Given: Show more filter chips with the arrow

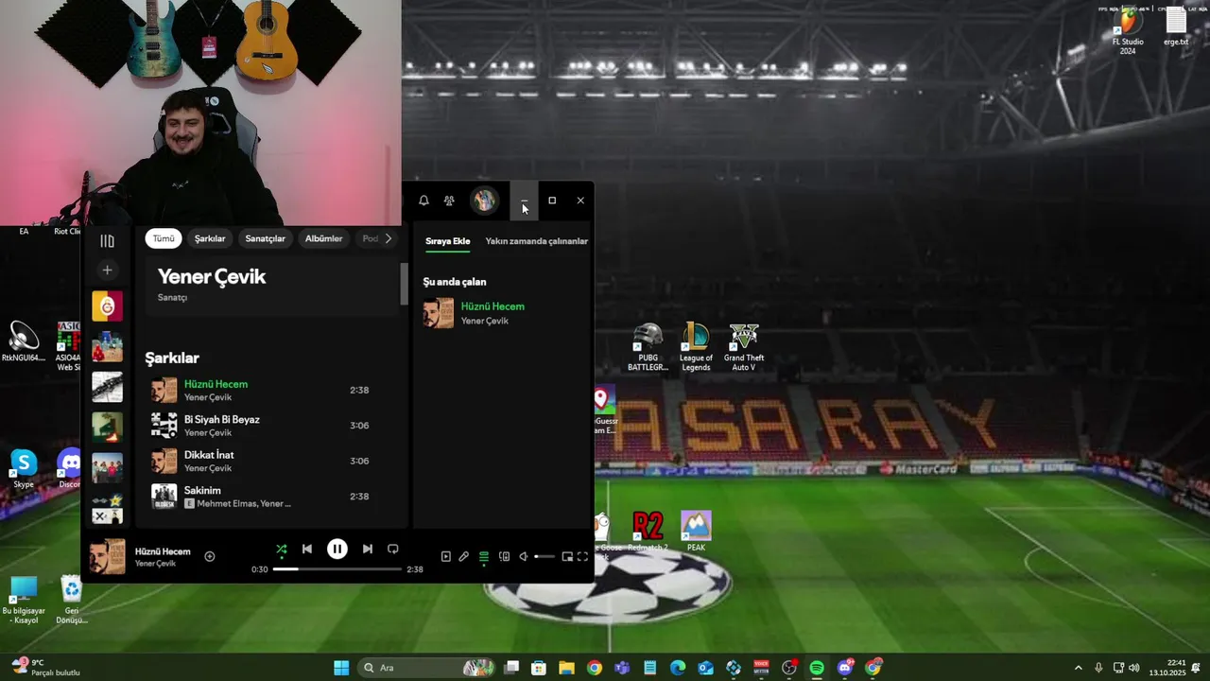Looking at the screenshot, I should click(388, 238).
